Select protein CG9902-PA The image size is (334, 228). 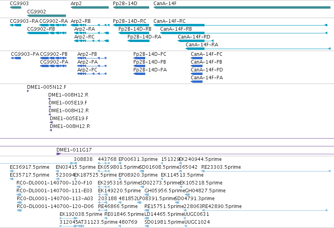53,66
